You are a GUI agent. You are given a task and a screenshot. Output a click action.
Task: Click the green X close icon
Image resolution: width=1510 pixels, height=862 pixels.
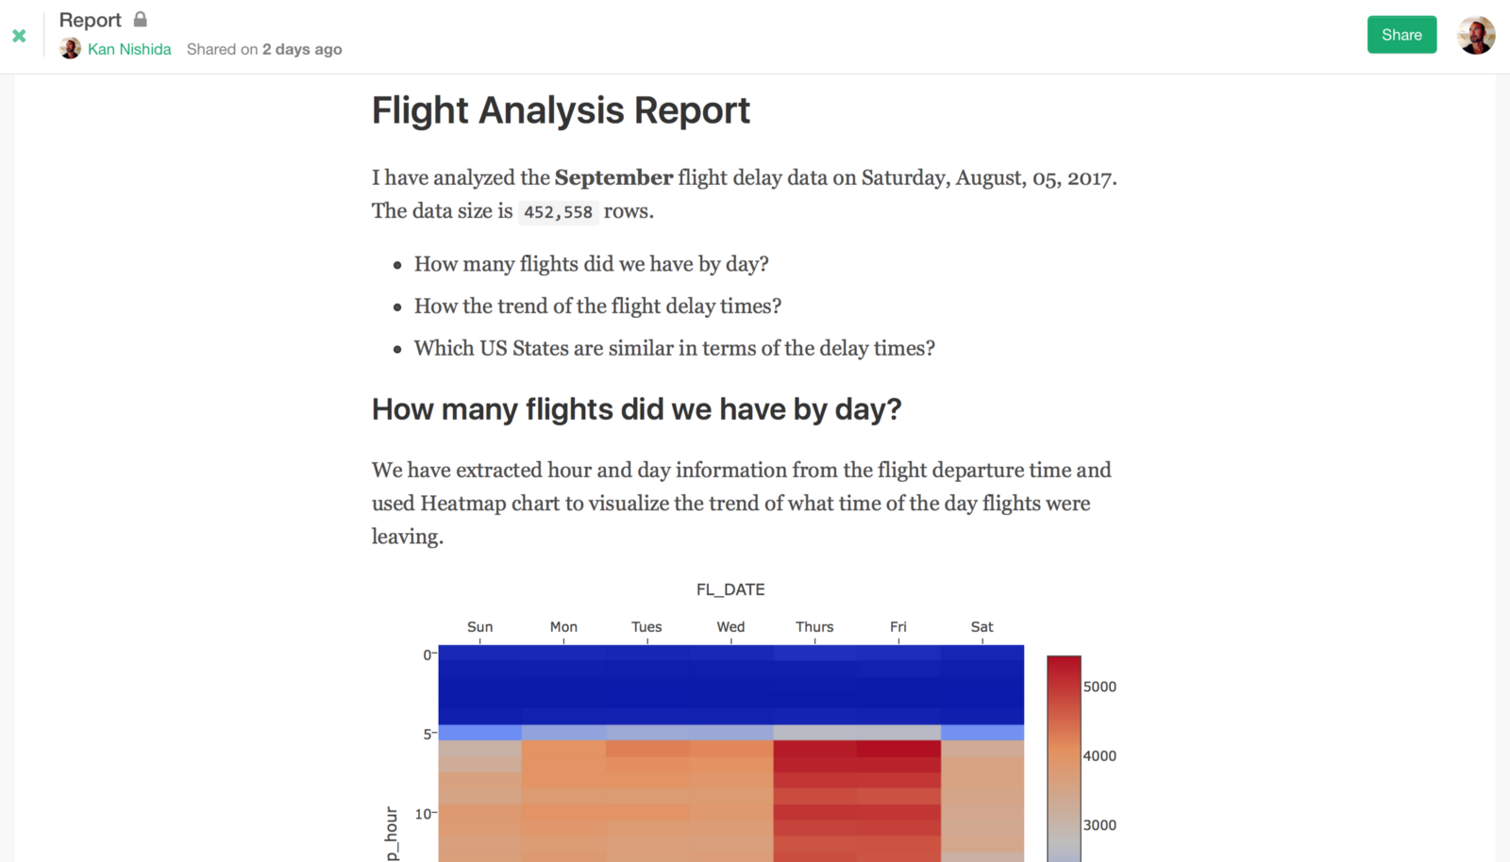(x=19, y=36)
